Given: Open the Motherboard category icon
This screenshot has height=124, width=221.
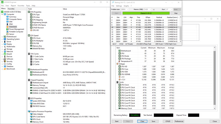Looking at the screenshot, I should (x=5, y=36).
